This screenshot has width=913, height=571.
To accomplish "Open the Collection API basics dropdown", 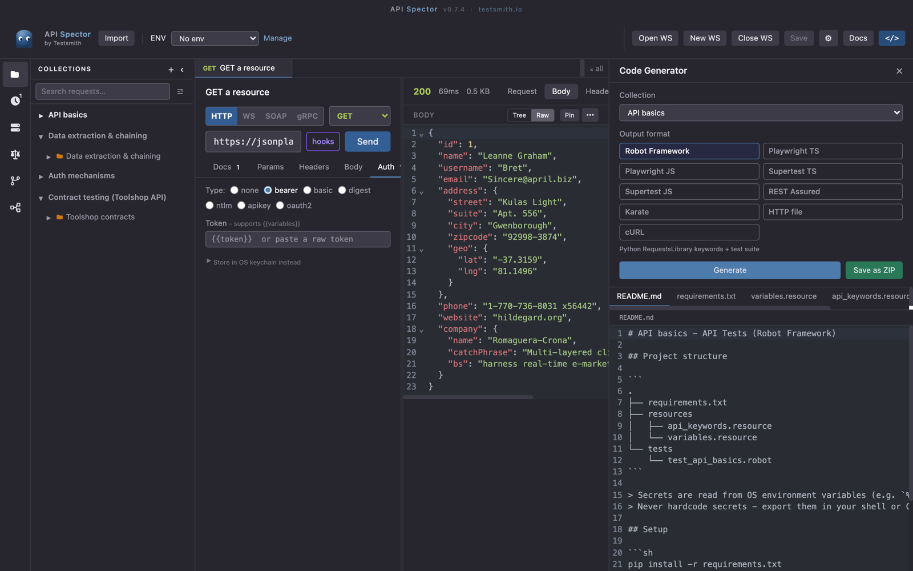I will (761, 113).
